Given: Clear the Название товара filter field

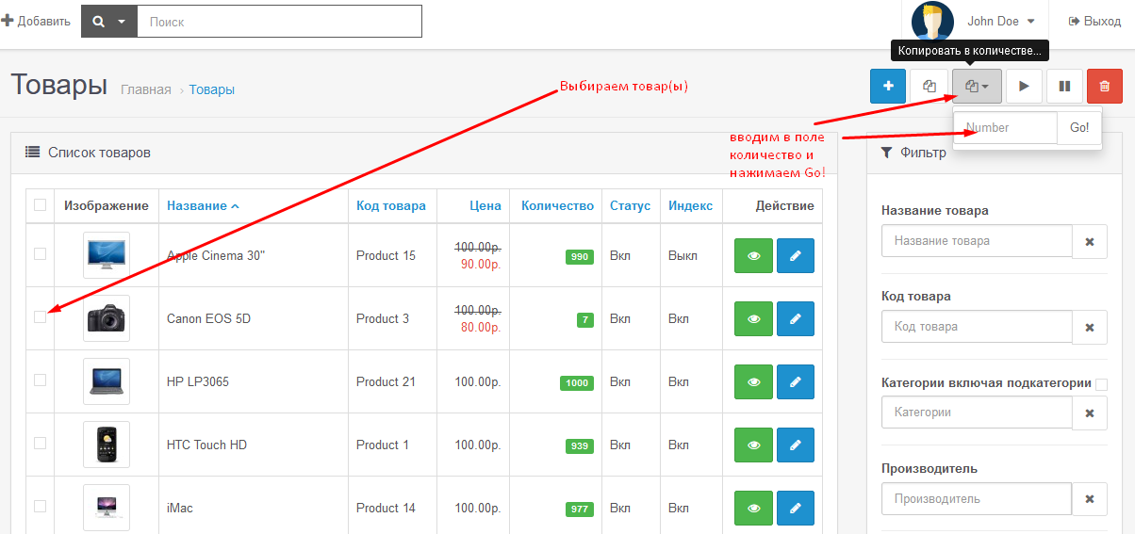Looking at the screenshot, I should [1090, 241].
